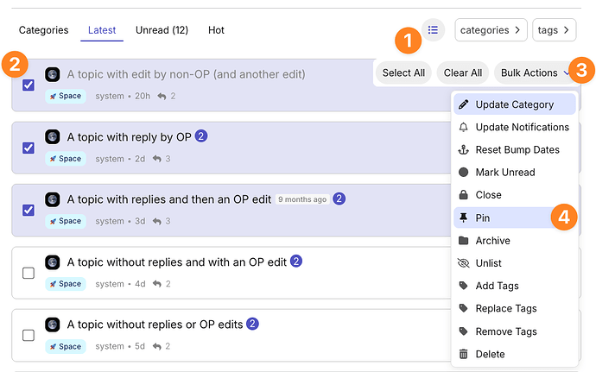Select Reset Bump Dates option
Viewport: 596px width, 372px height.
(515, 149)
